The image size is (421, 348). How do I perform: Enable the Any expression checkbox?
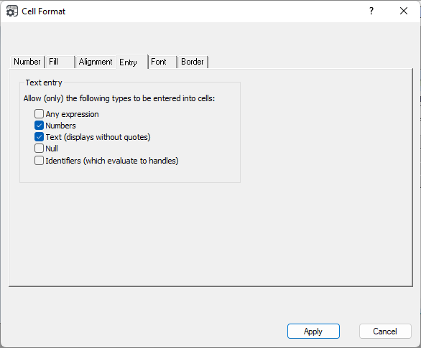(39, 114)
